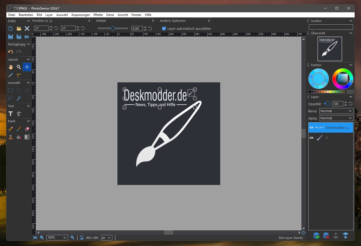Reset the layer opacity value
Image resolution: width=361 pixels, height=246 pixels.
(x=350, y=104)
